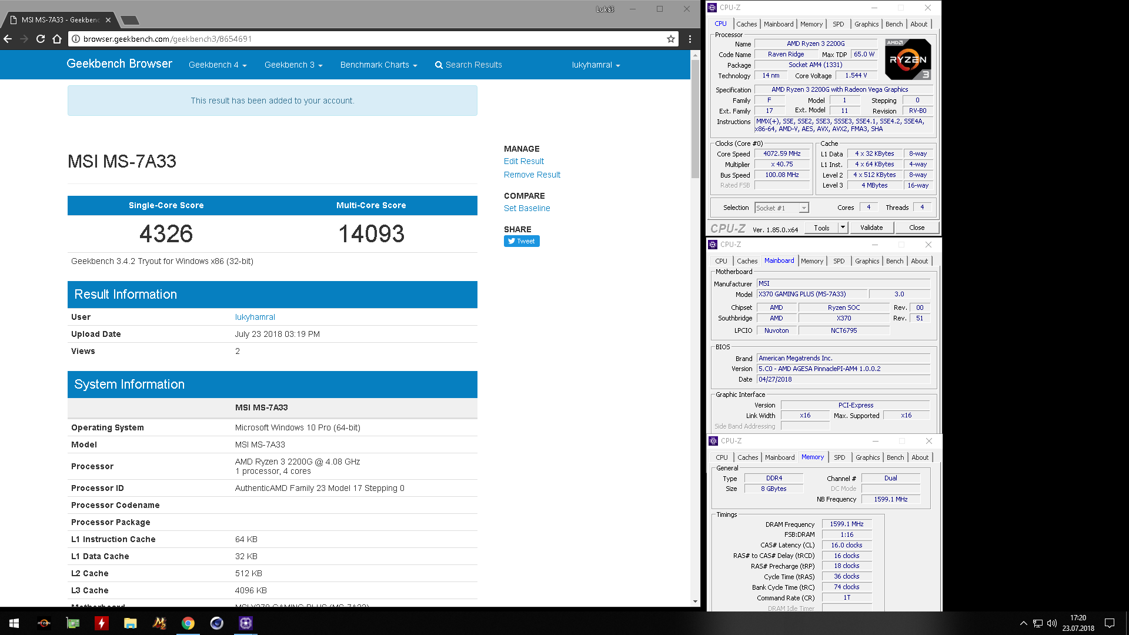Screen dimensions: 1129x635
Task: Switch to Graphics tab in Mainboard CPU-Z window
Action: coord(867,261)
